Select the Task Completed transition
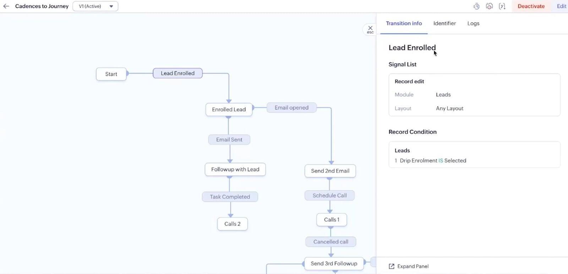This screenshot has width=568, height=274. [230, 197]
